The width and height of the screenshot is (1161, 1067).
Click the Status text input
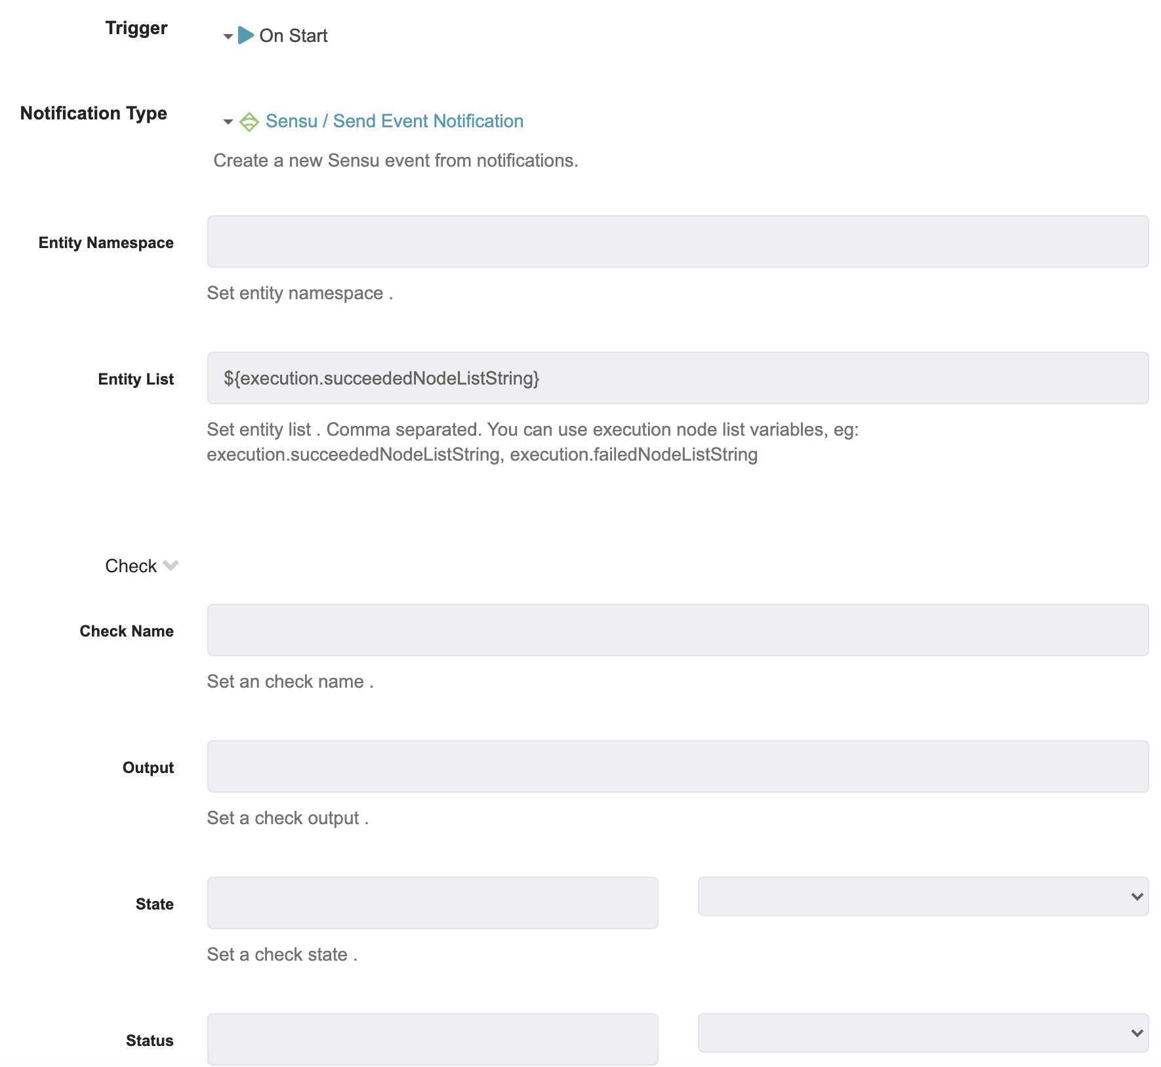(x=432, y=1039)
